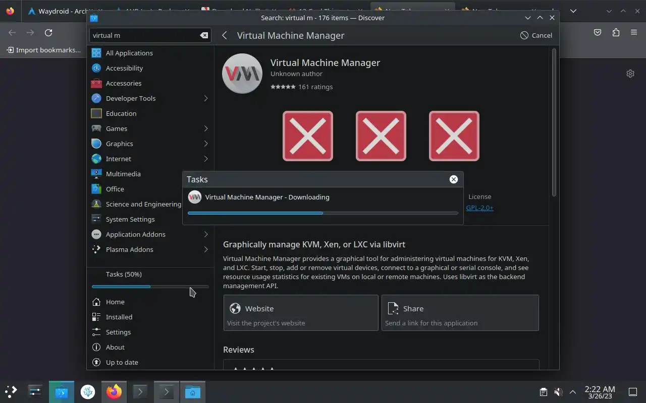Share a link for this application
Image resolution: width=646 pixels, height=403 pixels.
tap(460, 313)
